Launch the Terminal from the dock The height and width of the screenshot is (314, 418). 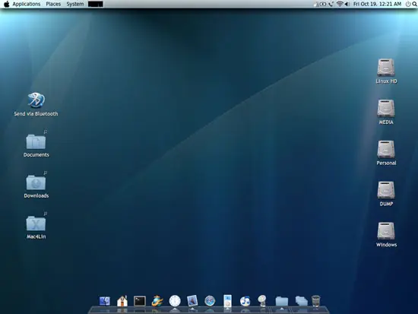(140, 301)
